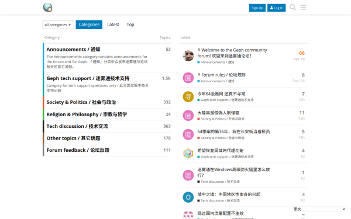The height and width of the screenshot is (219, 351).
Task: Click Geph tech support category description text
Action: tap(98, 88)
